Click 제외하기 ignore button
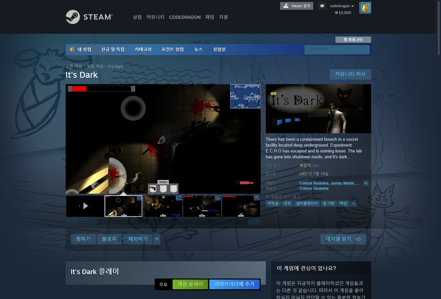Screen dimensions: 441x299 138,239
